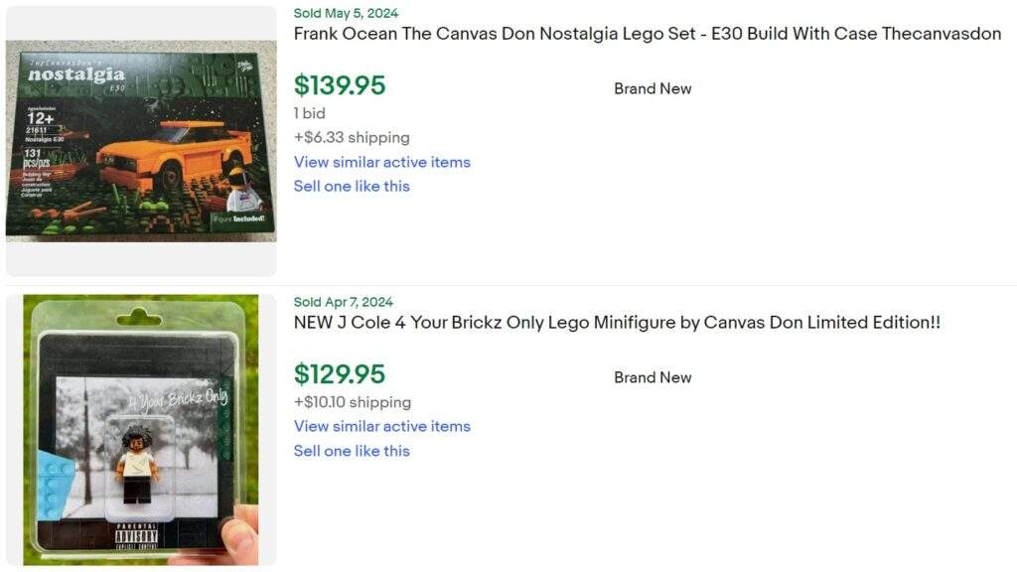Click the Sold May 5, 2024 date label

click(x=345, y=13)
